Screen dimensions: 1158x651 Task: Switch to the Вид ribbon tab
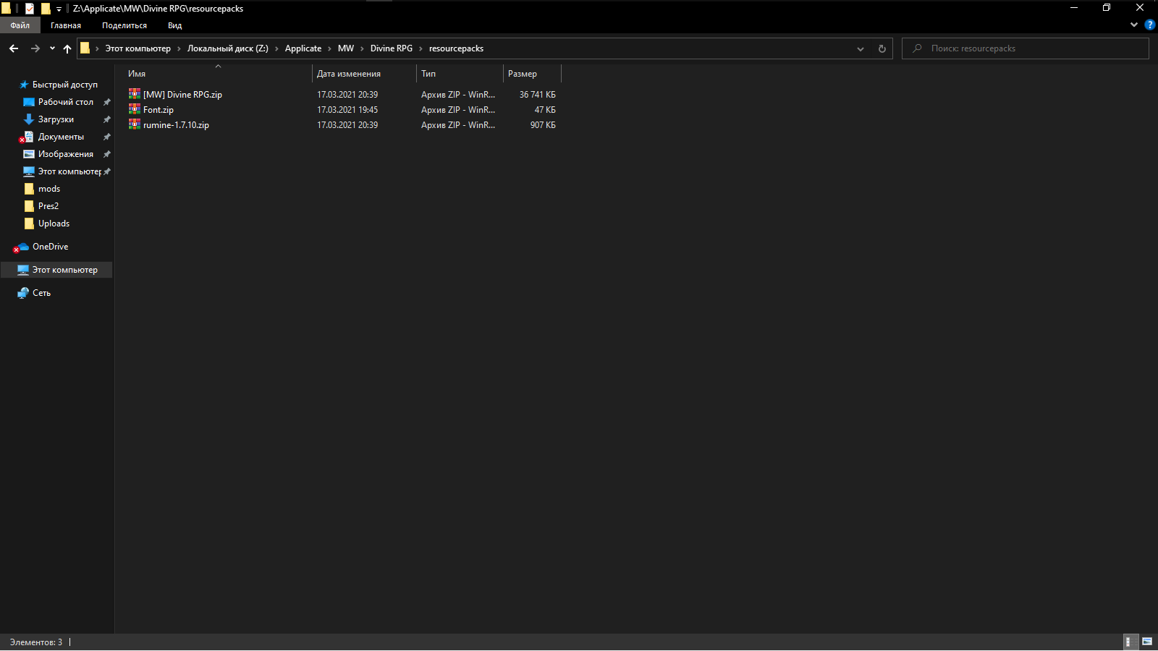(x=175, y=25)
